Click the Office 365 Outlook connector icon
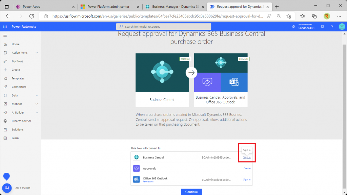The image size is (347, 195). coord(136,179)
